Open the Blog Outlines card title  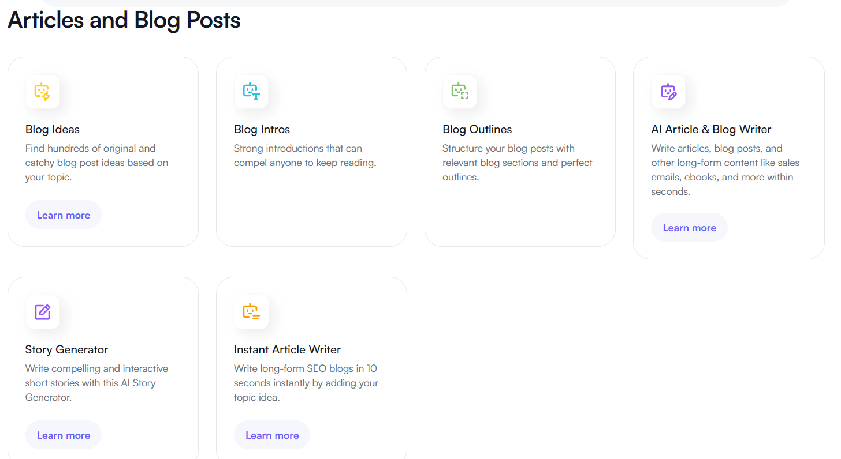[x=477, y=129]
